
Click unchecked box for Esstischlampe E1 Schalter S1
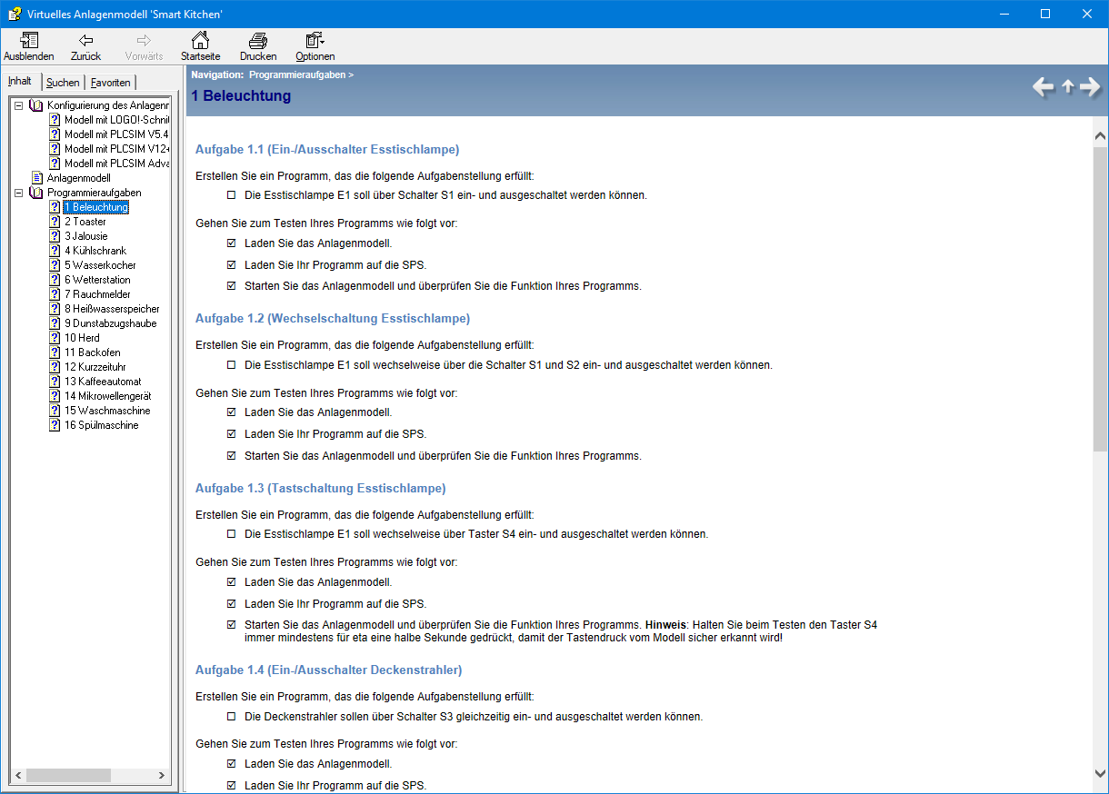(231, 195)
